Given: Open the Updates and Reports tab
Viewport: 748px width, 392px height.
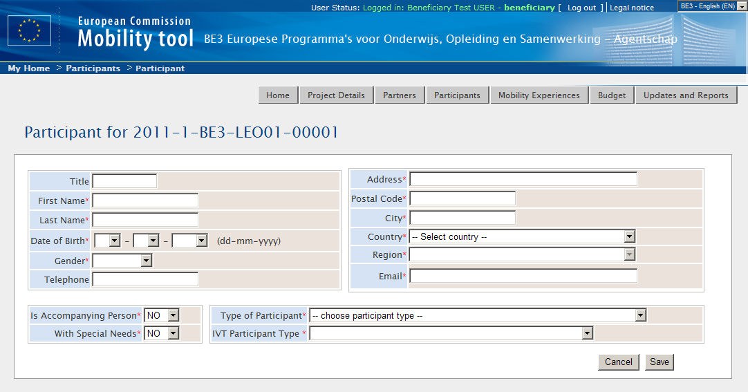Looking at the screenshot, I should tap(686, 95).
